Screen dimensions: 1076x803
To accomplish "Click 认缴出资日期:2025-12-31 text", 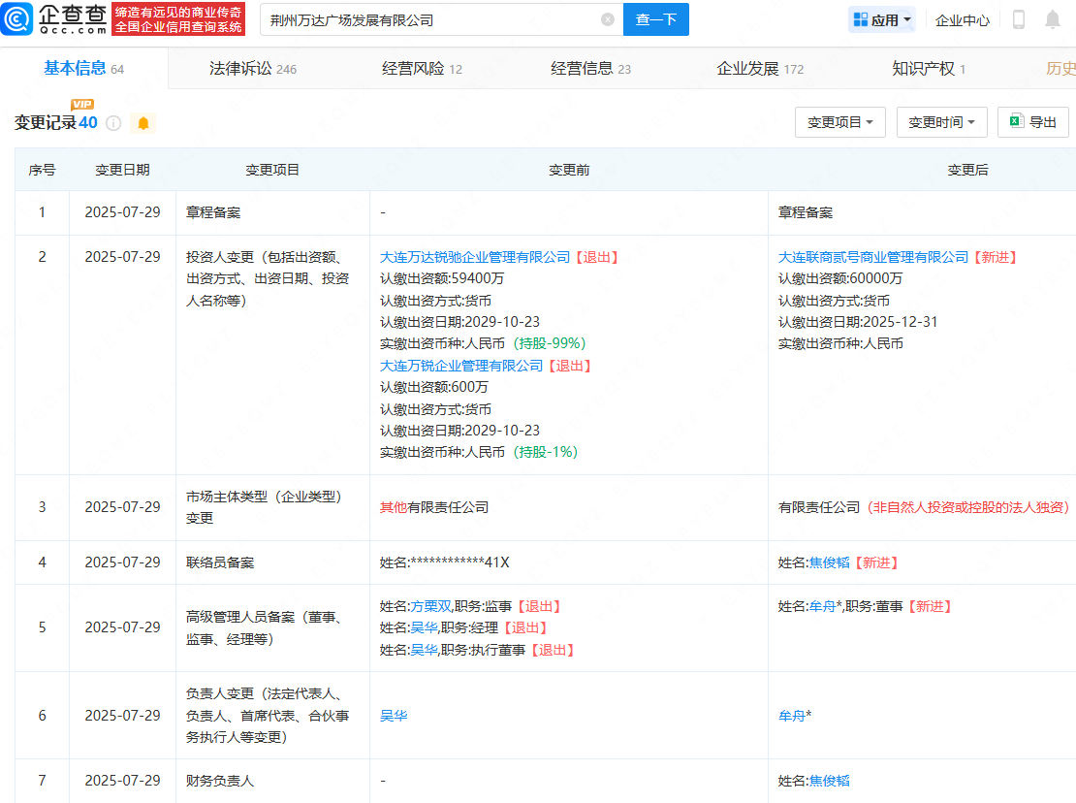I will pos(858,322).
